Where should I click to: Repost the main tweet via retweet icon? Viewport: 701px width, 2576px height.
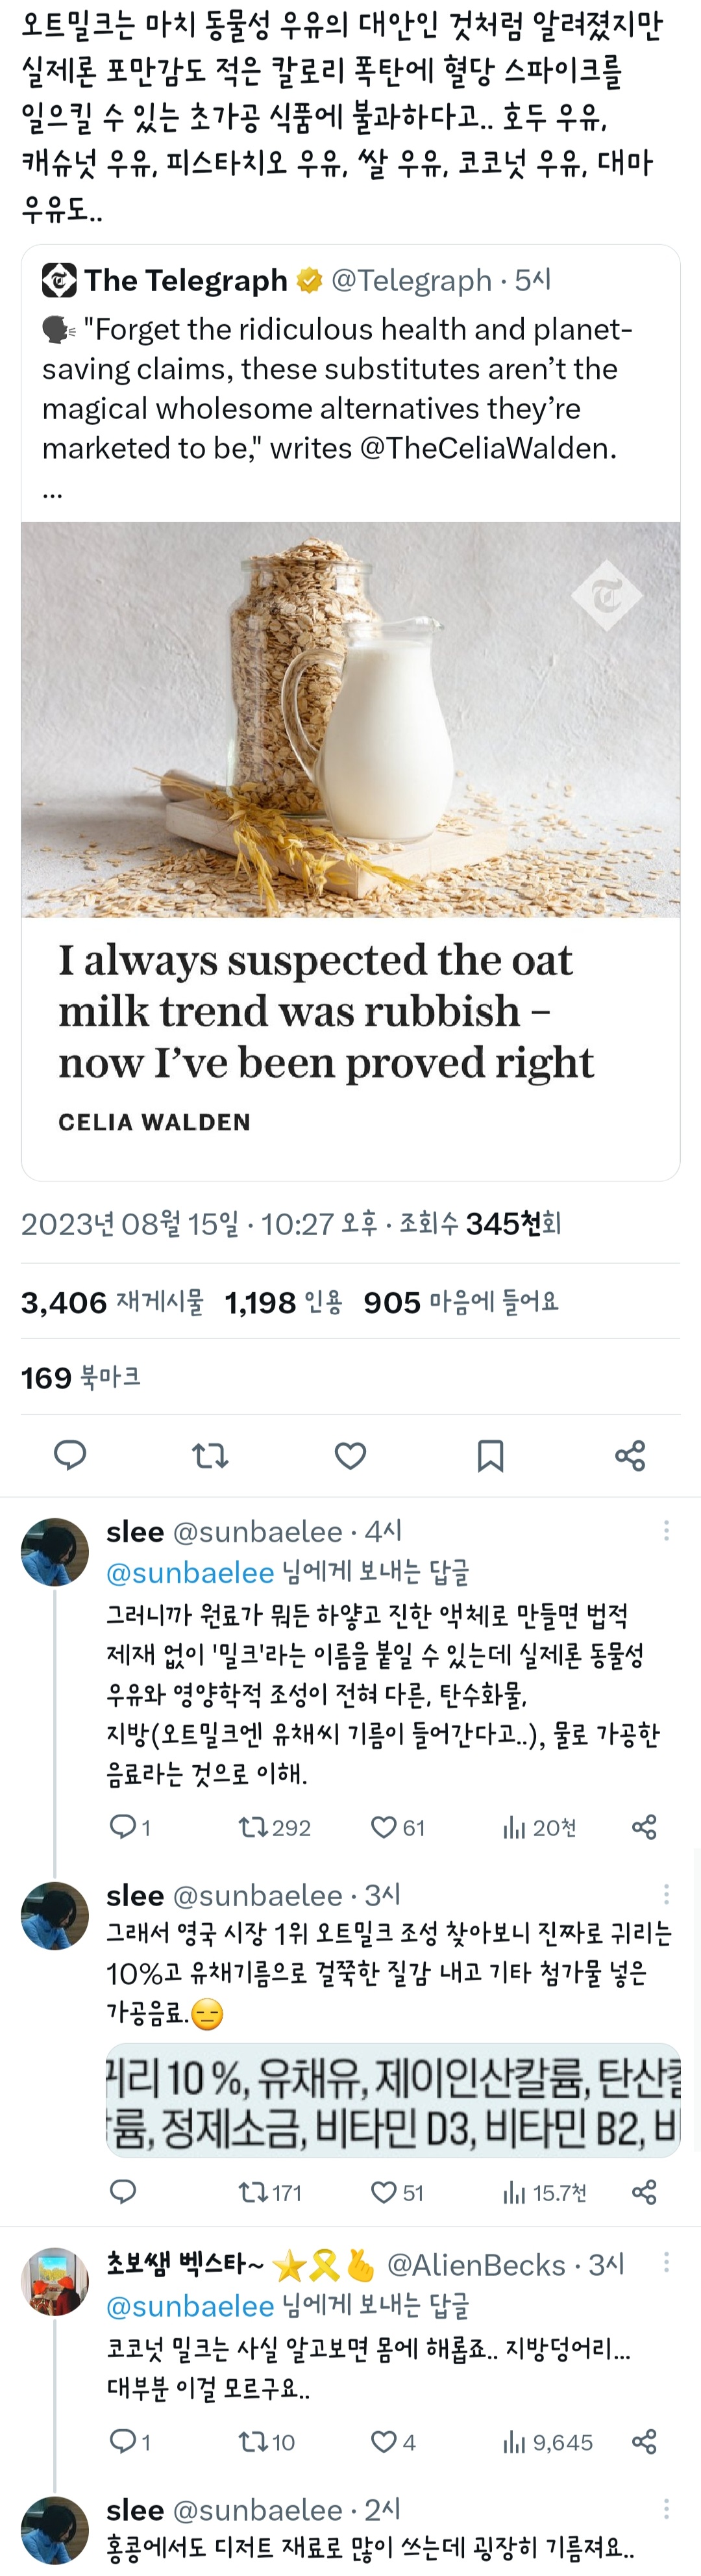click(x=210, y=1455)
